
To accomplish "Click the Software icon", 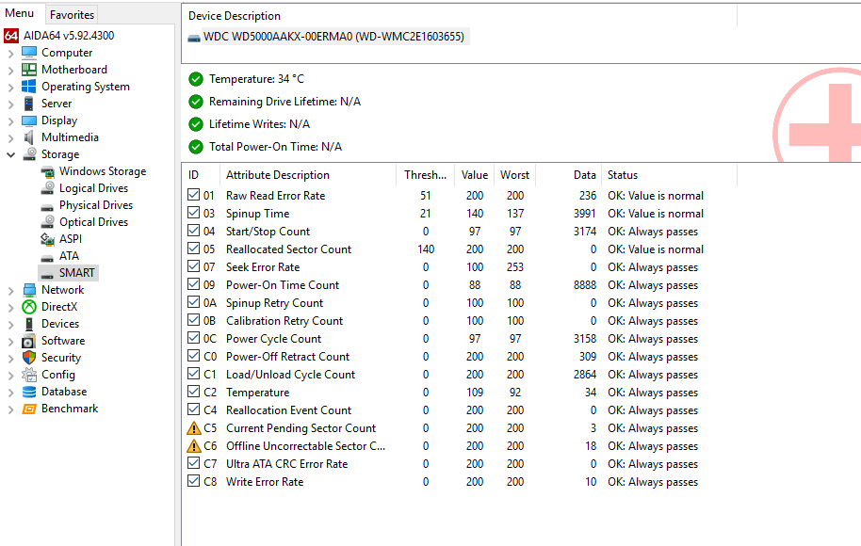I will coord(29,342).
